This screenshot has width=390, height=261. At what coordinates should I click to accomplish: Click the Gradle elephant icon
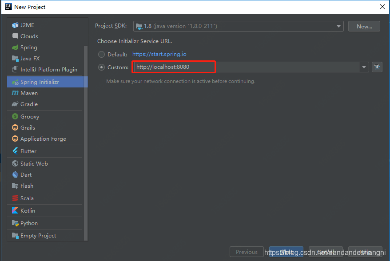[x=15, y=104]
